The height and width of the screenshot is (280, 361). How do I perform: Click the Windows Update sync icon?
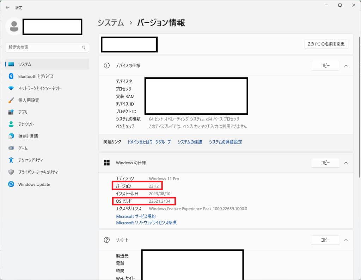11,184
